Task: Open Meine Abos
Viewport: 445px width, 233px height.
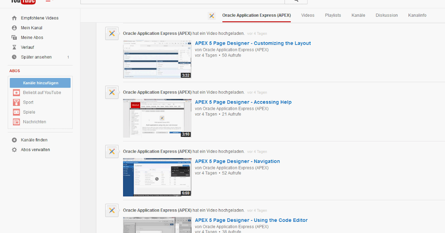Action: [x=32, y=38]
